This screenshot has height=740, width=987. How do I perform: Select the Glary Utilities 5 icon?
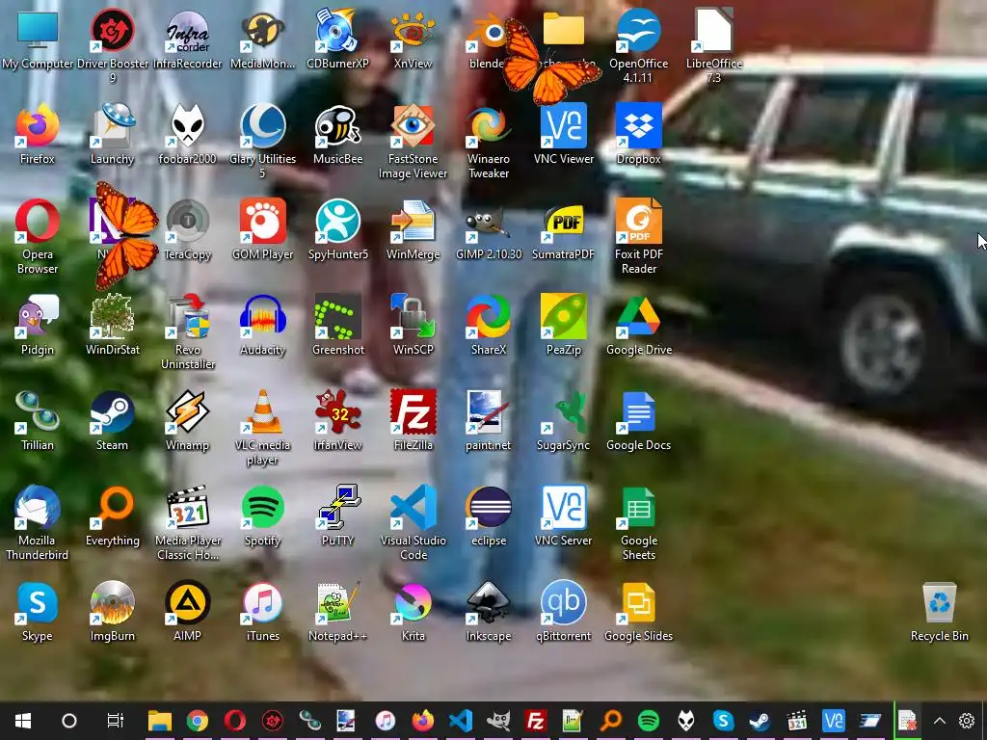262,141
